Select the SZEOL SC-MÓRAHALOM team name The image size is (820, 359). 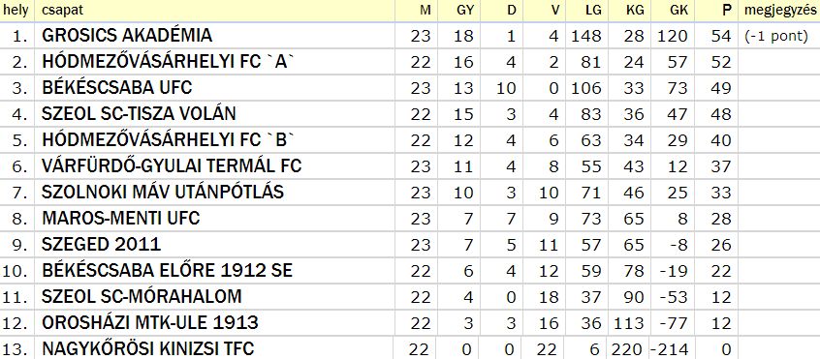tap(142, 296)
